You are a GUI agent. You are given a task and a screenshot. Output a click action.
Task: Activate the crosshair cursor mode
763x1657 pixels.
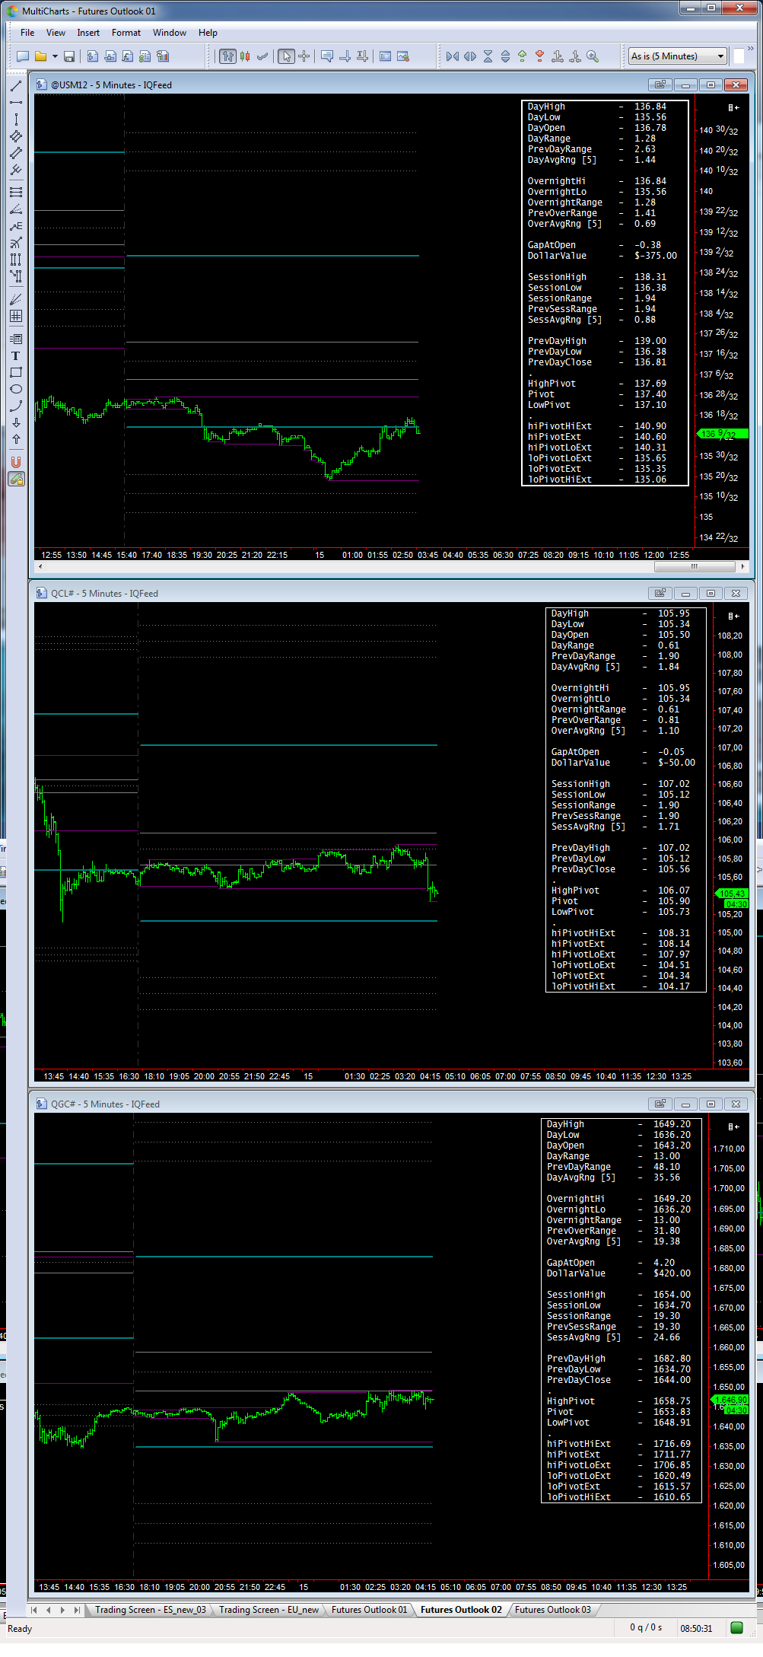tap(304, 56)
